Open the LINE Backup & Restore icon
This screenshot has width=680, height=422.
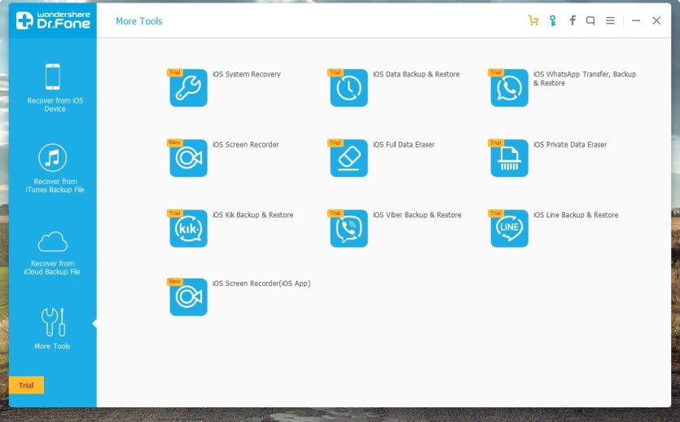click(x=509, y=228)
